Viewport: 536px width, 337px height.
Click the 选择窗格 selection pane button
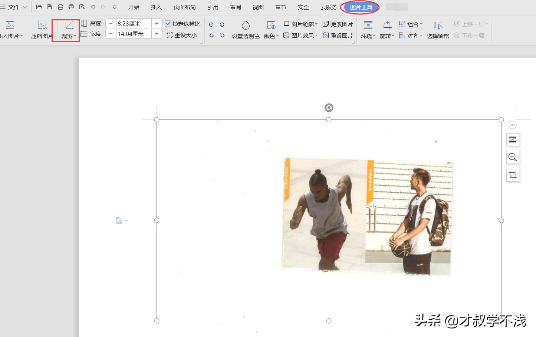(438, 30)
